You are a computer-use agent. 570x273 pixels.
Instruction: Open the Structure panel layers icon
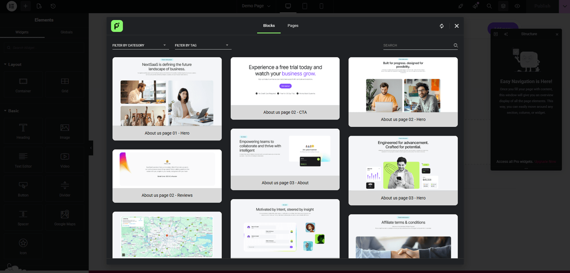pyautogui.click(x=503, y=6)
